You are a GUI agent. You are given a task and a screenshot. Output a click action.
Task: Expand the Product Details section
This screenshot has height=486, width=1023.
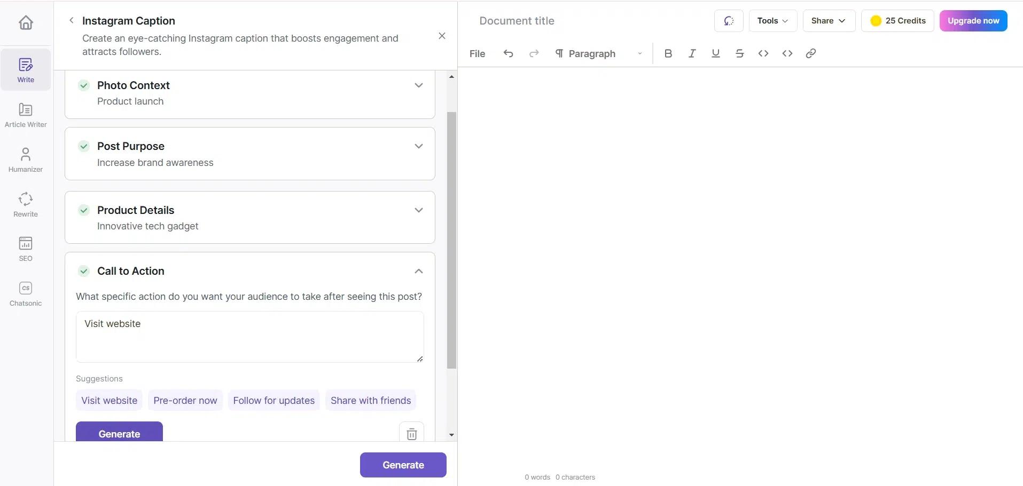coord(419,210)
